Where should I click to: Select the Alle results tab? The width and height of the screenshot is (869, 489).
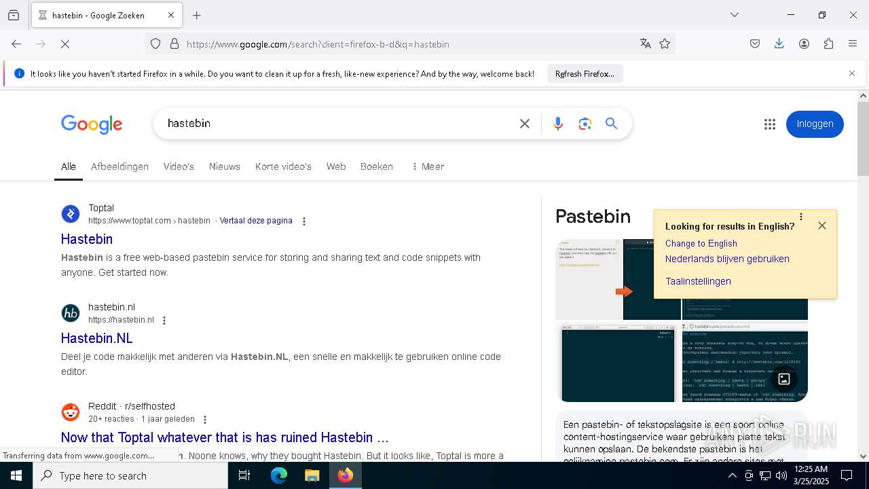tap(69, 166)
